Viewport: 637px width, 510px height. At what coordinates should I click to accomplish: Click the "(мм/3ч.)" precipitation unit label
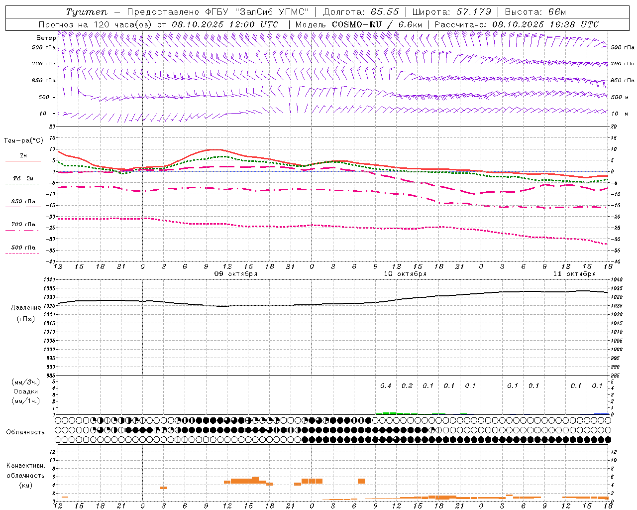coord(26,382)
